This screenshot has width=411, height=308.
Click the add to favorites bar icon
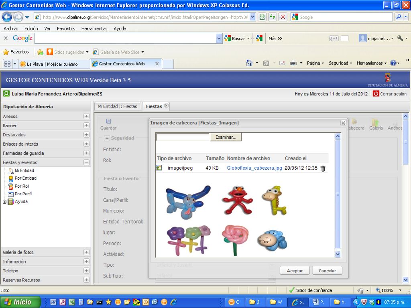[40, 52]
